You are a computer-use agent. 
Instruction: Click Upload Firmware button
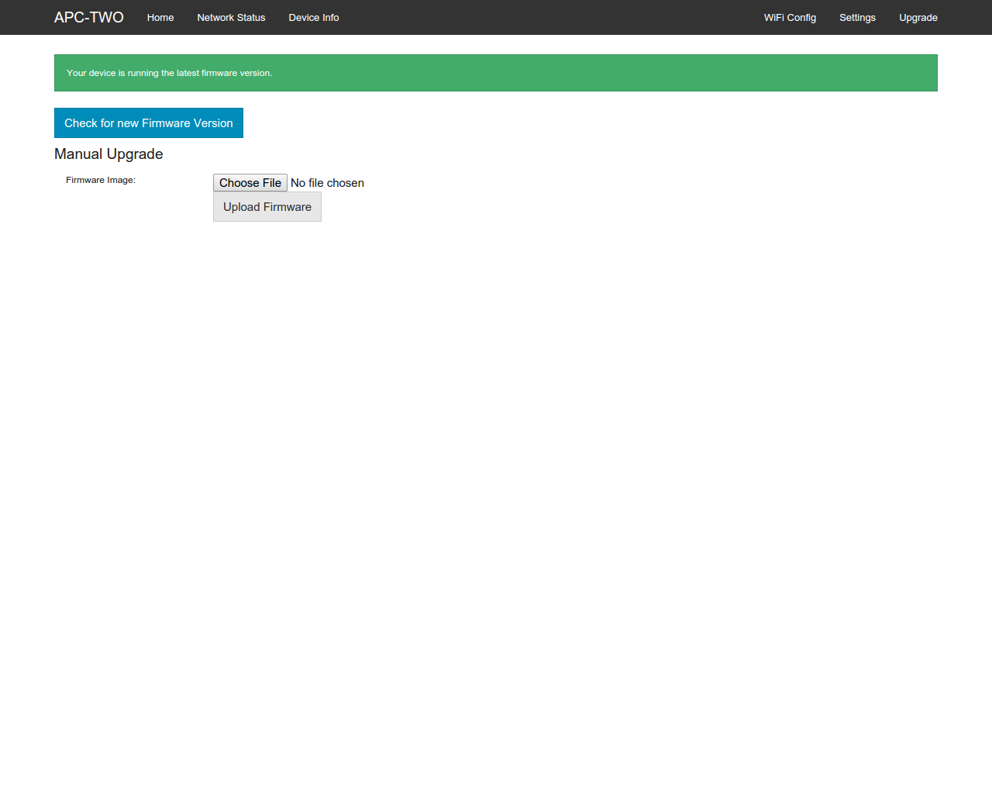267,207
